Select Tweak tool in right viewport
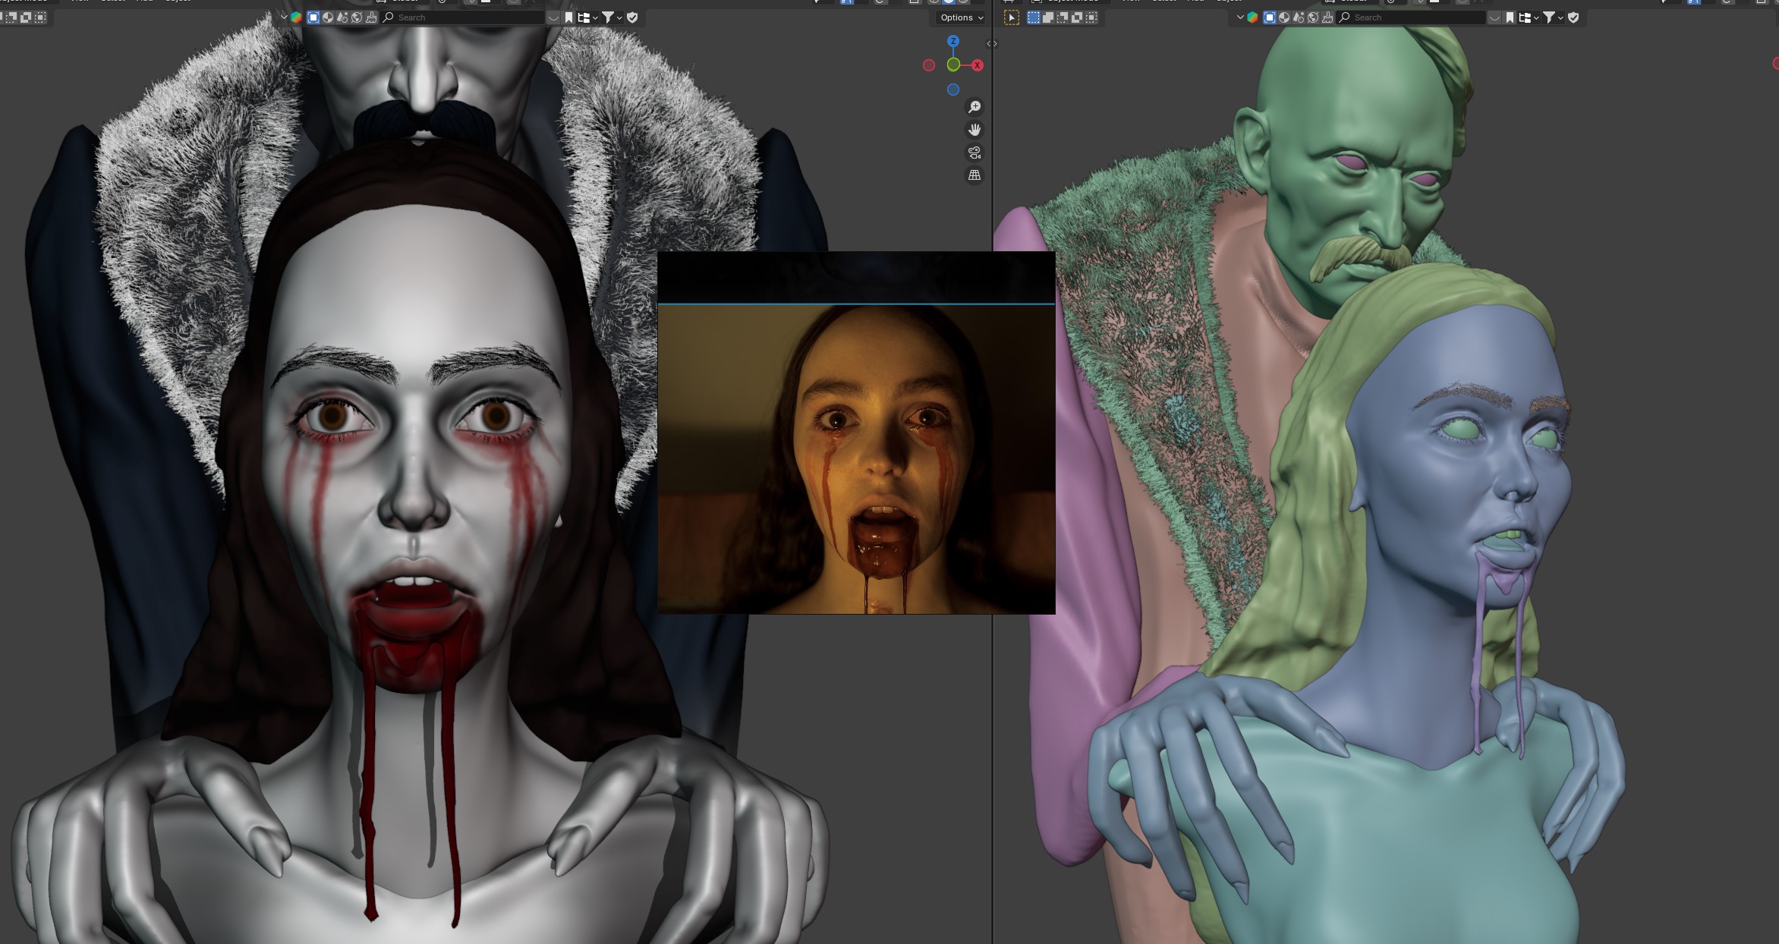 1012,17
